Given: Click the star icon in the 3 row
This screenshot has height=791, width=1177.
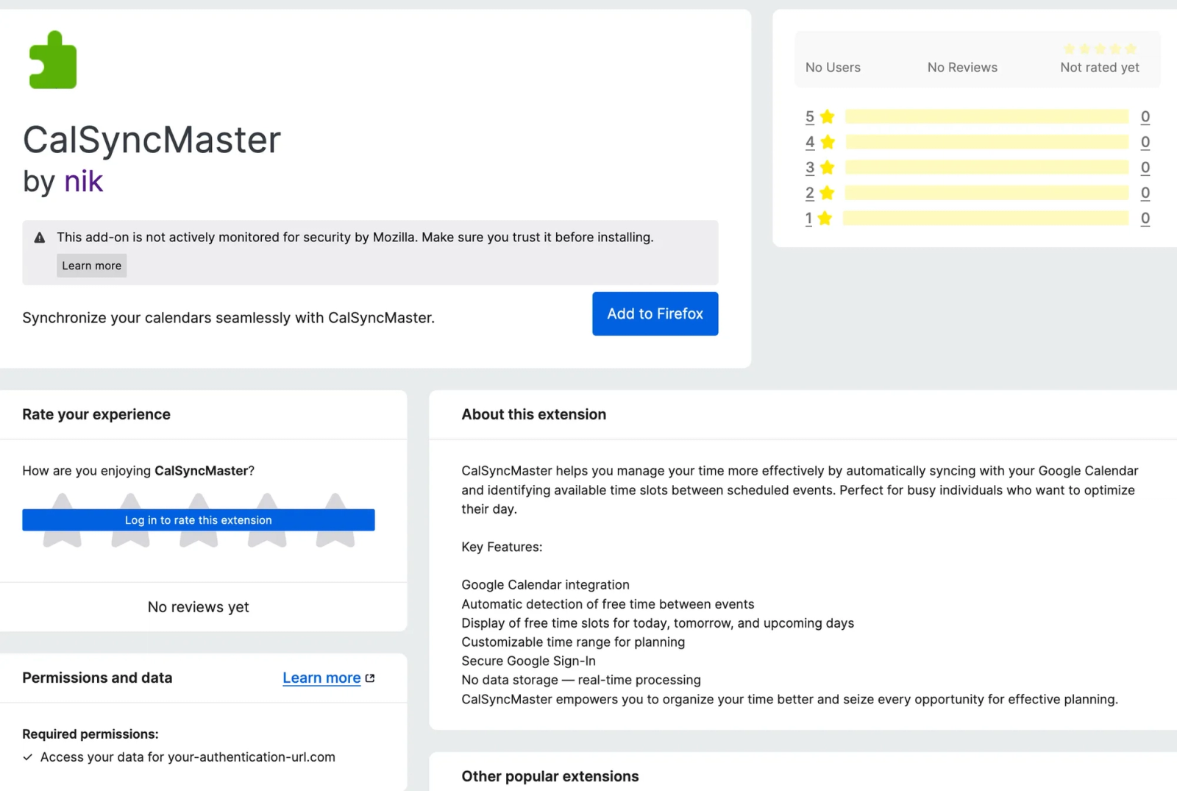Looking at the screenshot, I should coord(828,167).
